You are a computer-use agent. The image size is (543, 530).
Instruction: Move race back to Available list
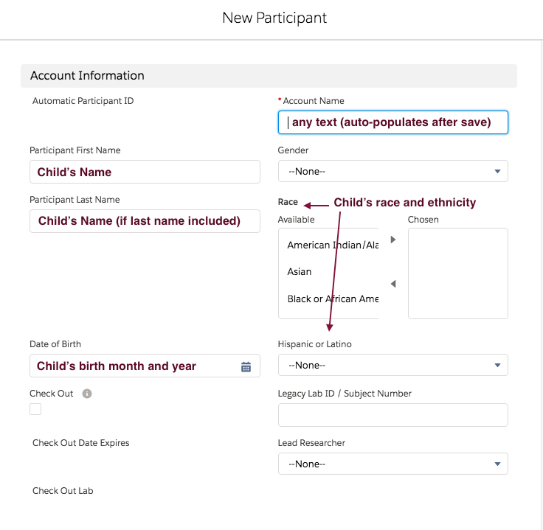(393, 284)
